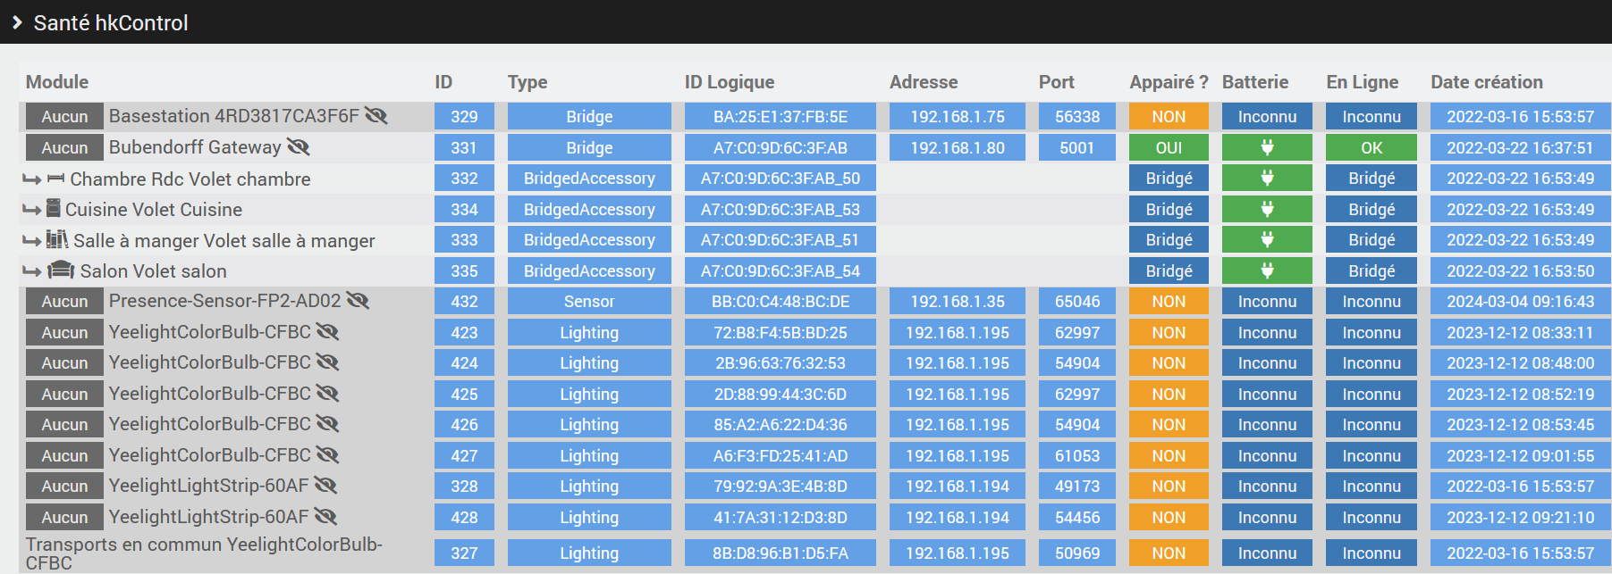Viewport: 1612px width, 574px height.
Task: Click Sensor type cell
Action: (589, 301)
